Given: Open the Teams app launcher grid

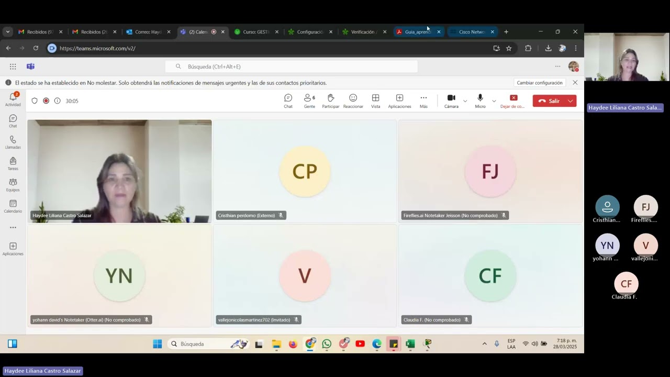Looking at the screenshot, I should tap(13, 66).
